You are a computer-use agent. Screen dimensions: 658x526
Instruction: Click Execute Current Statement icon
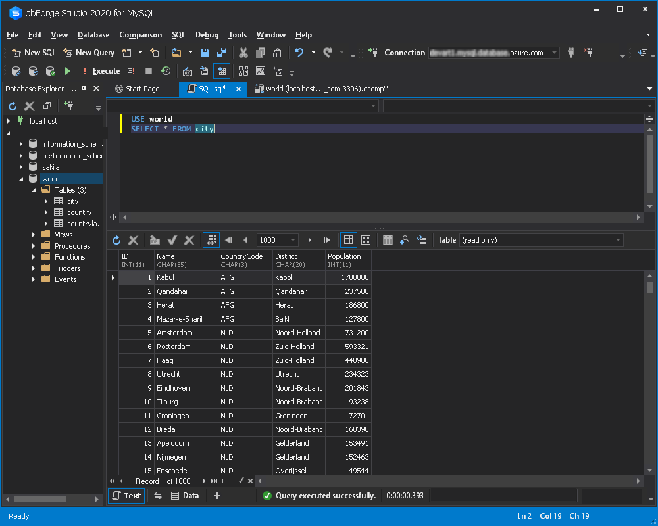point(131,71)
